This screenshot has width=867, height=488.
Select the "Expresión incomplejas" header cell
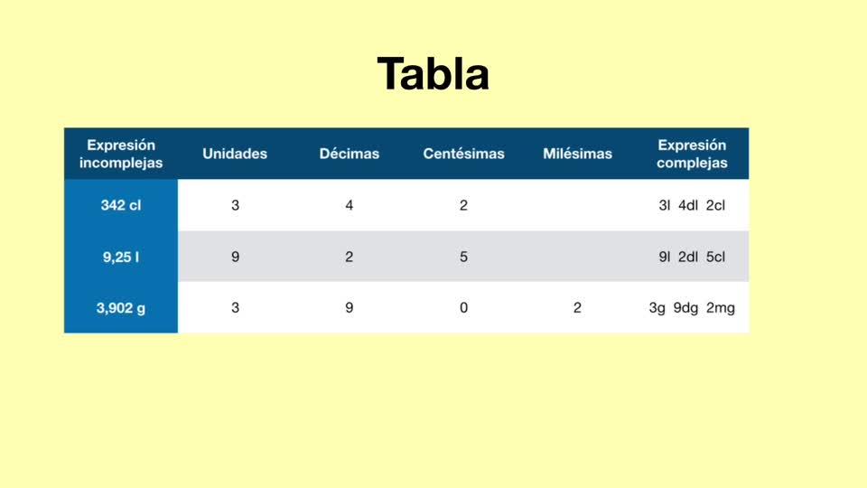tap(121, 154)
